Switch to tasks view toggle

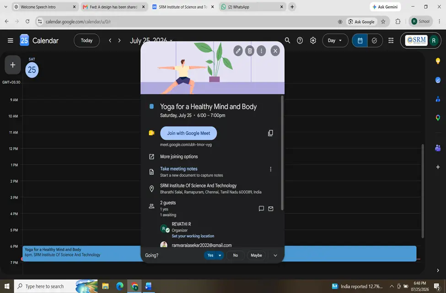375,40
